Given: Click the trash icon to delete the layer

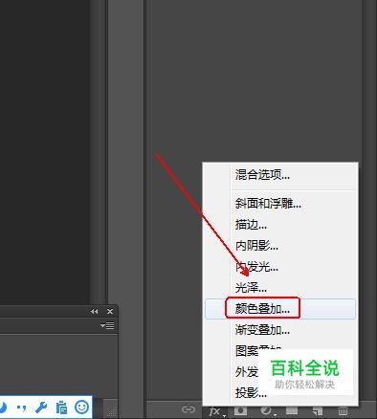Looking at the screenshot, I should click(343, 410).
